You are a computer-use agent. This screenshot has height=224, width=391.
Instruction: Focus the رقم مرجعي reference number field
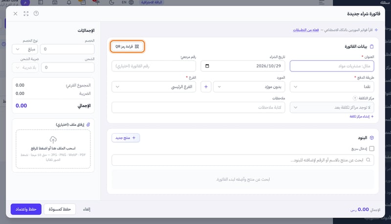(154, 66)
